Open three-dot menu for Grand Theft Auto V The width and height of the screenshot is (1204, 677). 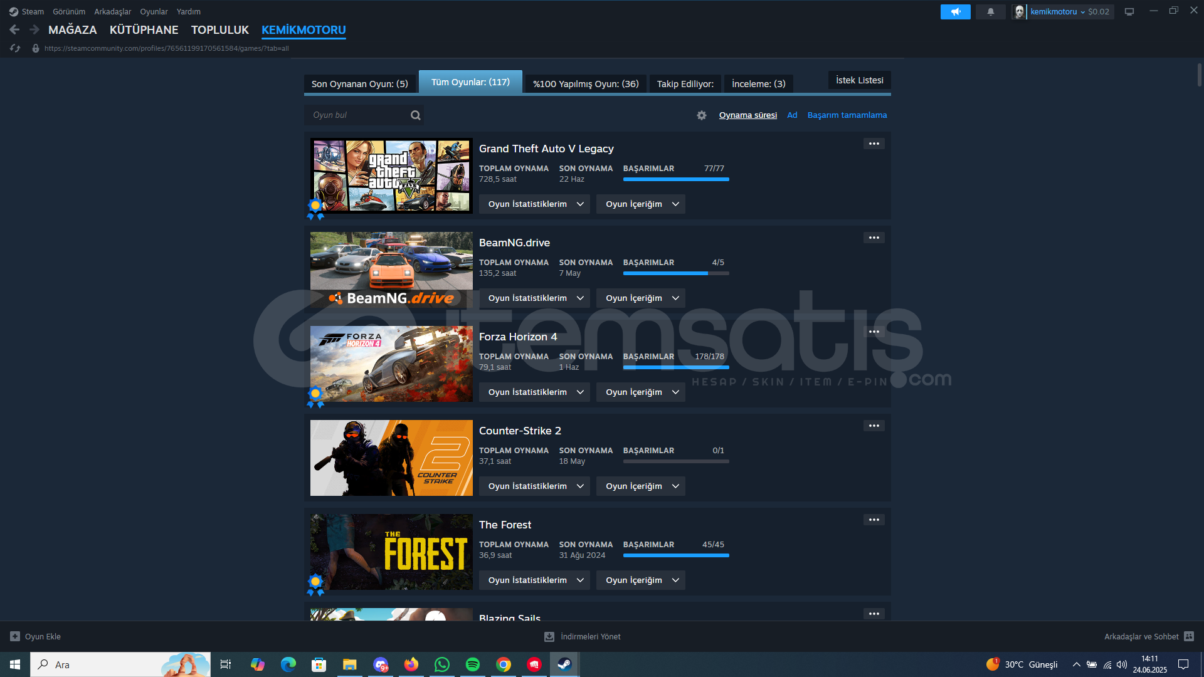874,144
